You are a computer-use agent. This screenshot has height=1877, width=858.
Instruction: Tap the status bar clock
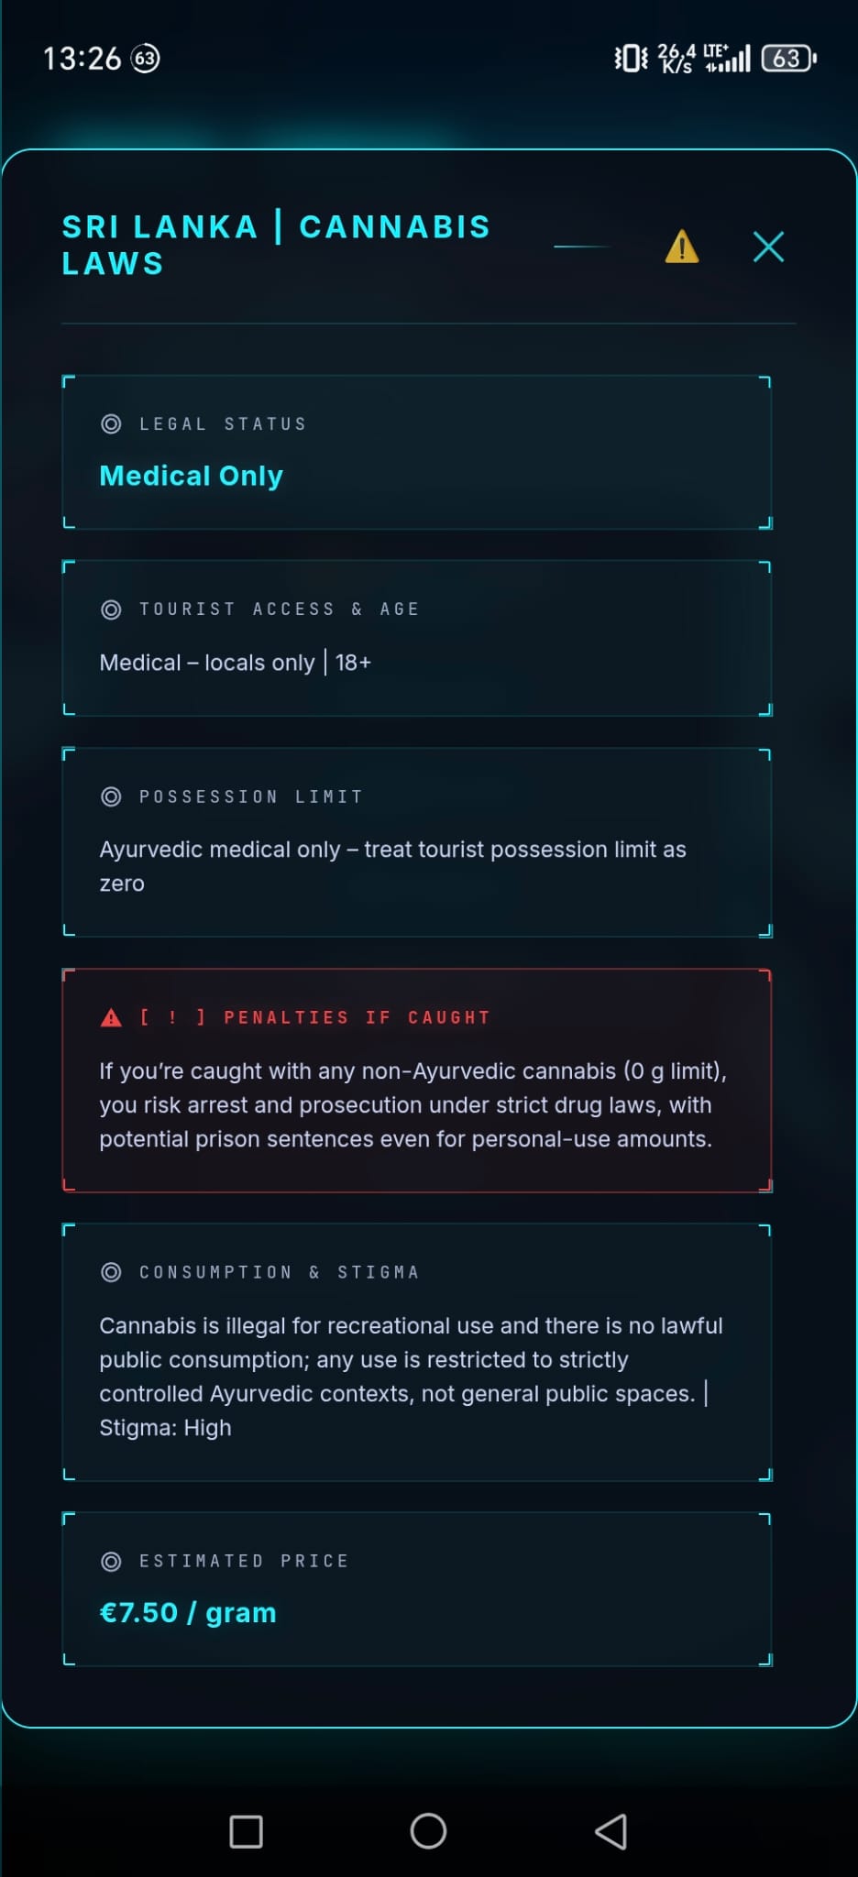point(82,59)
